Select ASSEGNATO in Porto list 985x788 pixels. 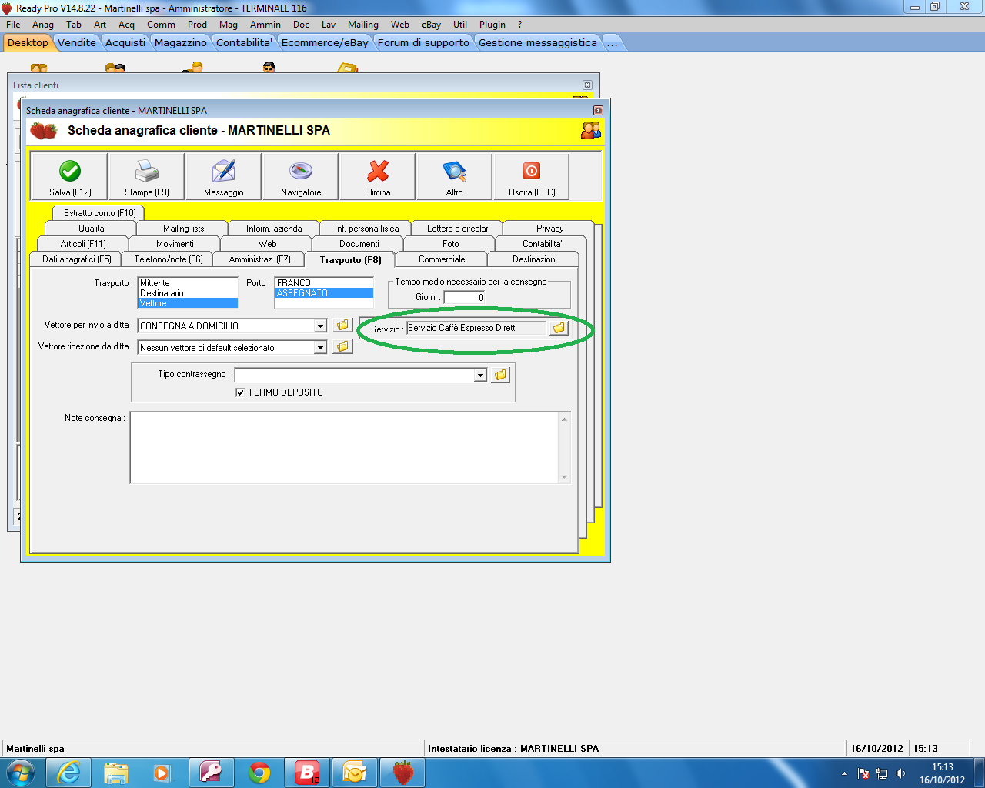(x=324, y=293)
